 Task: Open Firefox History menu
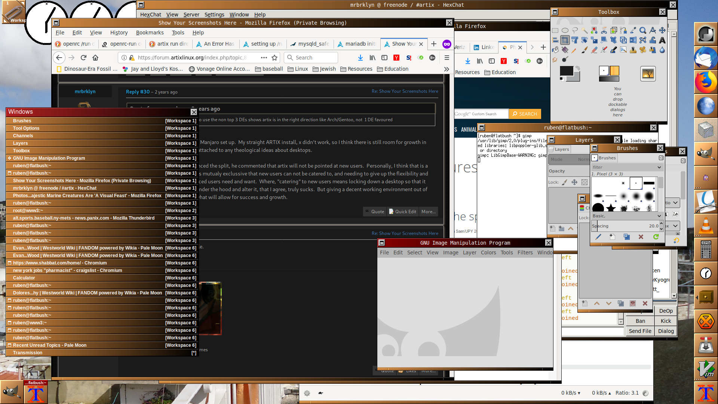tap(119, 33)
